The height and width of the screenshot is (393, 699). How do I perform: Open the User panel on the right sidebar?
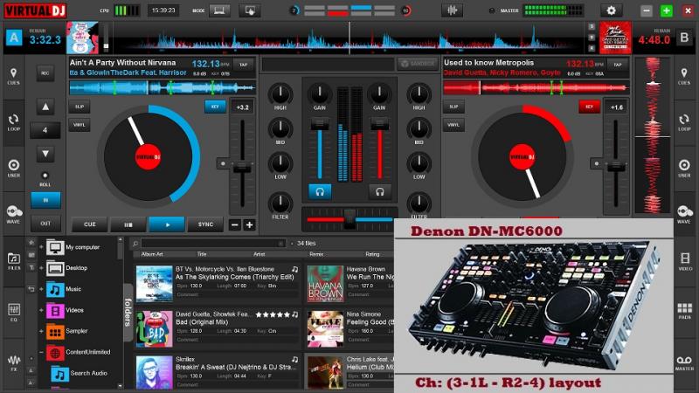coord(684,169)
